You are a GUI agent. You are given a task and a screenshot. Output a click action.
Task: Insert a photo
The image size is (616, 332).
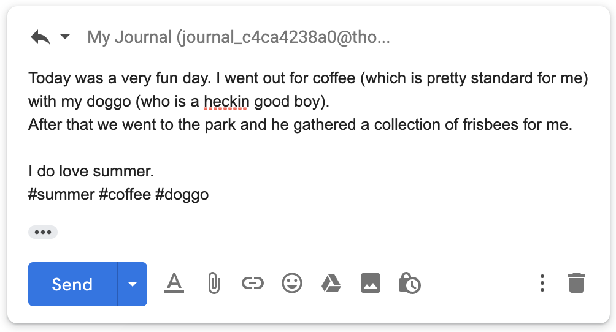point(371,283)
